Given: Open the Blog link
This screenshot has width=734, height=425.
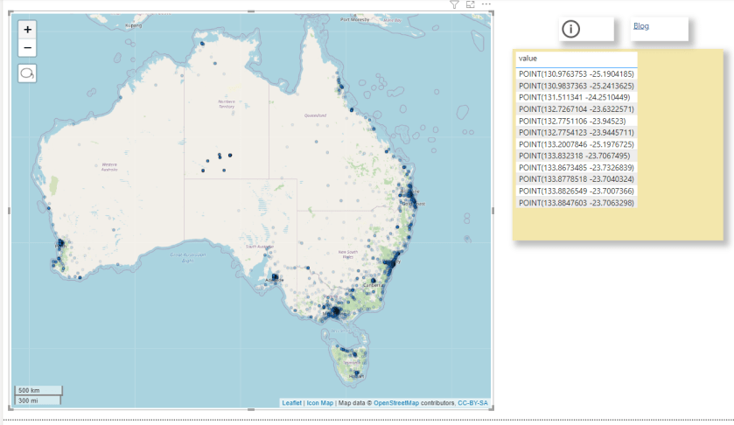Looking at the screenshot, I should 640,26.
